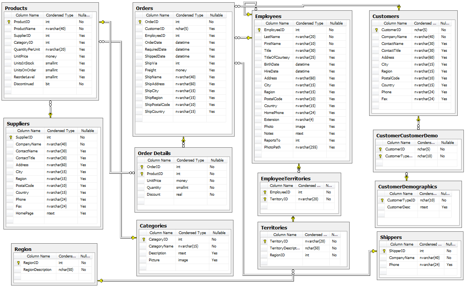Click the Nullable column header in Orders
Image resolution: width=465 pixels, height=287 pixels.
tap(217, 15)
